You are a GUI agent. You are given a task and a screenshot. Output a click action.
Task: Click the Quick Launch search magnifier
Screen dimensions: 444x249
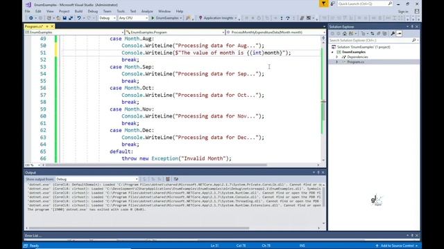pyautogui.click(x=390, y=3)
